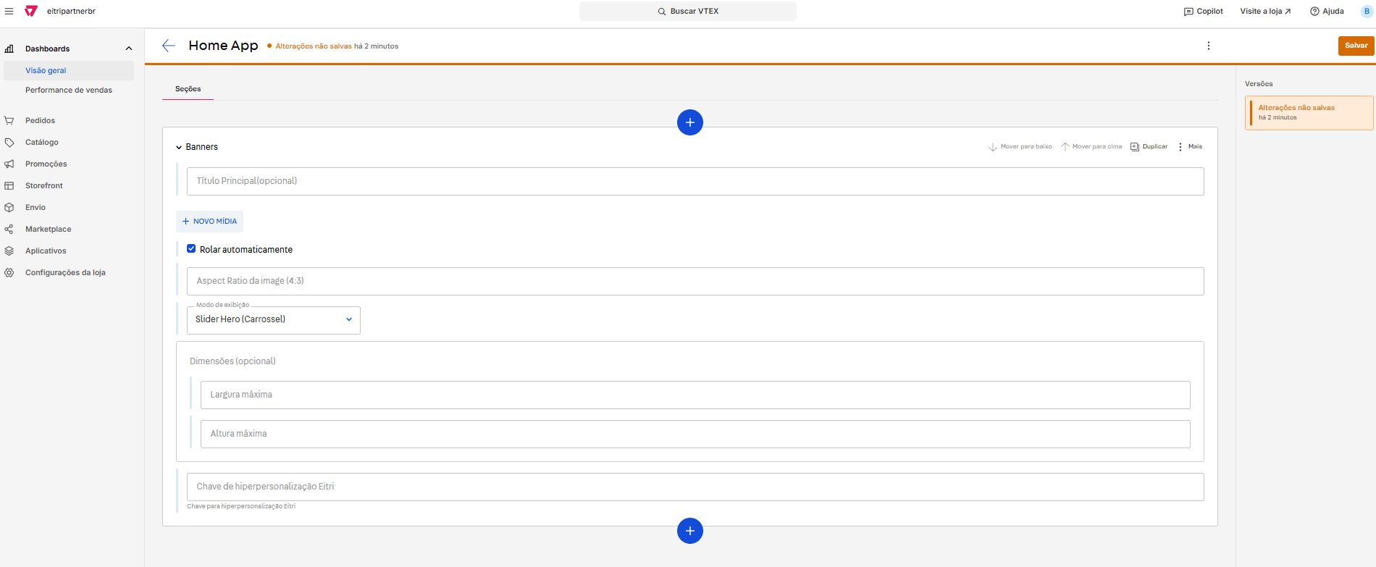The width and height of the screenshot is (1376, 567).
Task: Click the Salvar button
Action: [x=1356, y=46]
